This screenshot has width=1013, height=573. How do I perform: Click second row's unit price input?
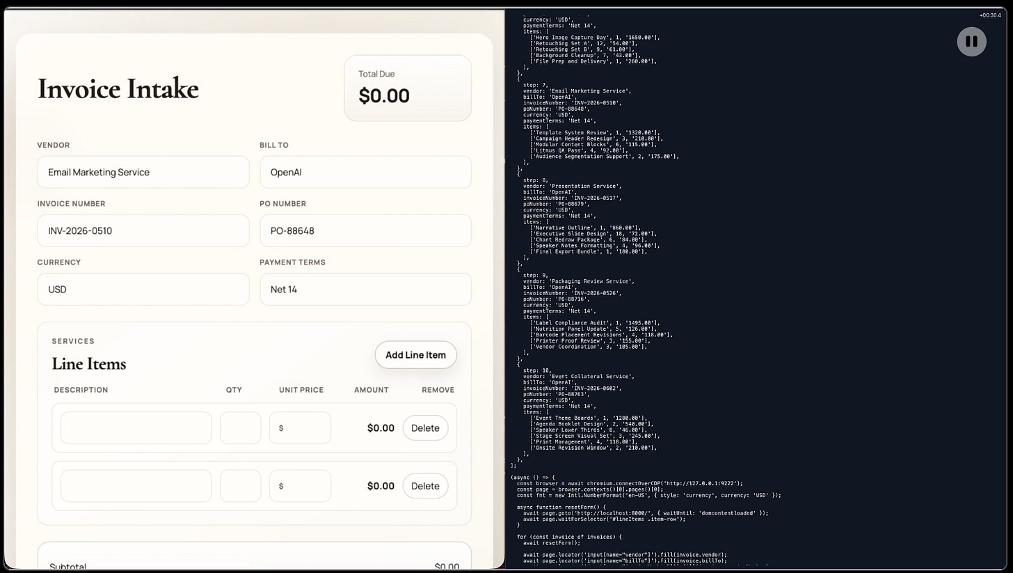pyautogui.click(x=300, y=486)
